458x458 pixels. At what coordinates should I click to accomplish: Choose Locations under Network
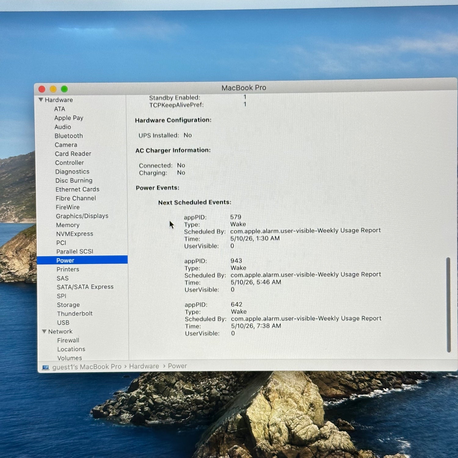point(71,349)
